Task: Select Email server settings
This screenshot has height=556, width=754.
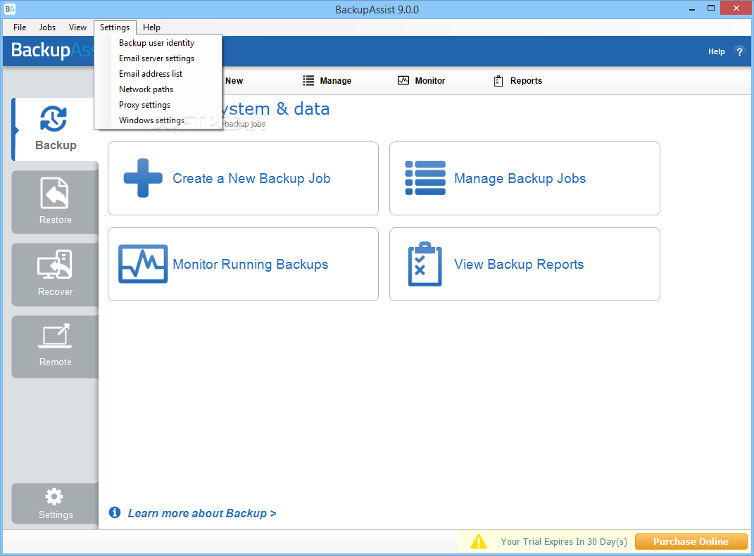Action: [x=158, y=58]
